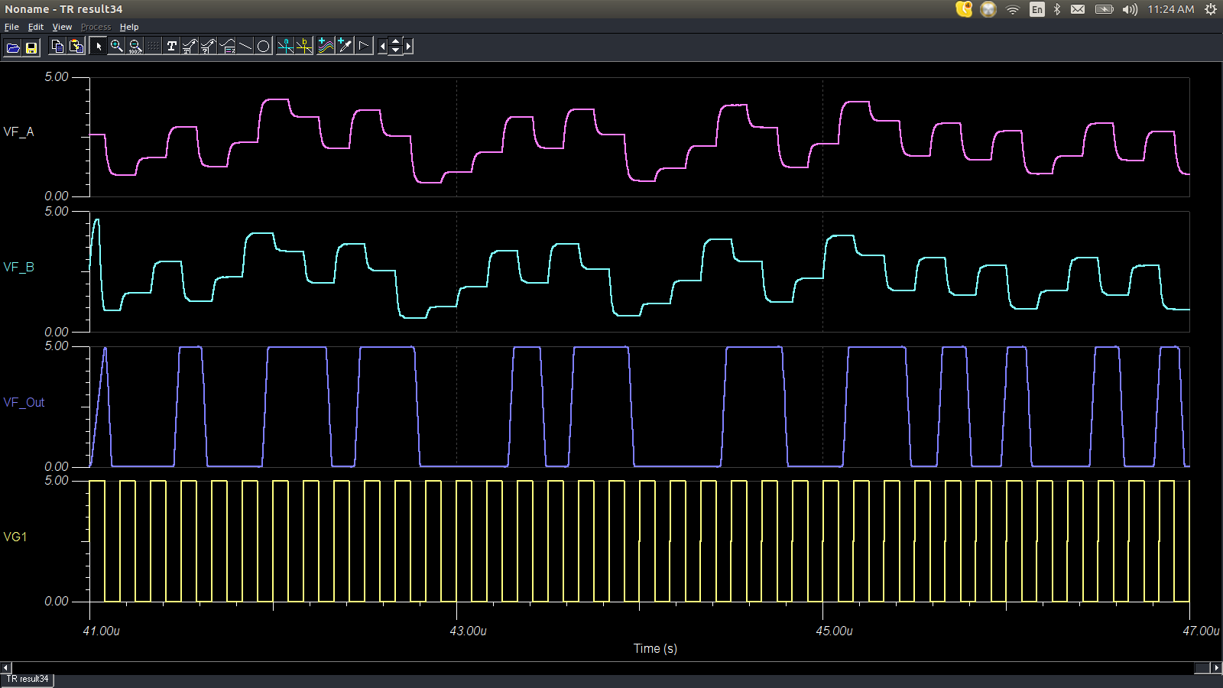Toggle the grid display
The image size is (1223, 688).
pos(152,46)
